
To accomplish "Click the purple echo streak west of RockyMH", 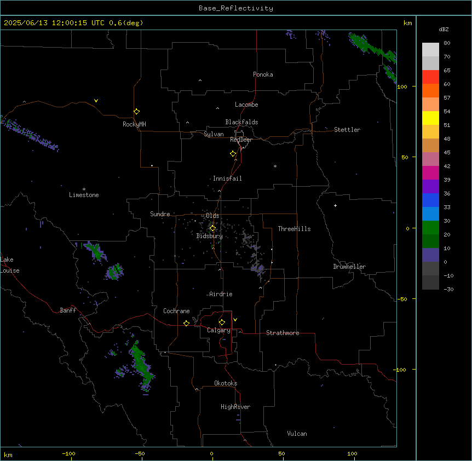I will [30, 134].
